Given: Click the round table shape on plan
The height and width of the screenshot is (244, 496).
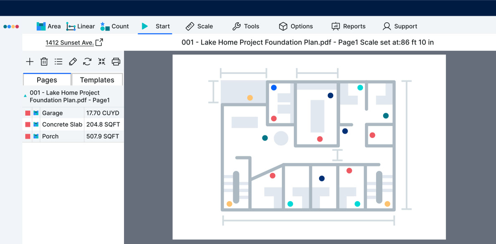Looking at the screenshot, I should (281, 138).
